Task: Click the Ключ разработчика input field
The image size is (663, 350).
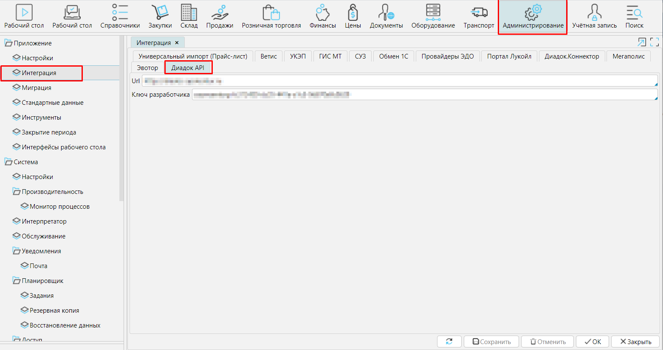Action: click(425, 95)
